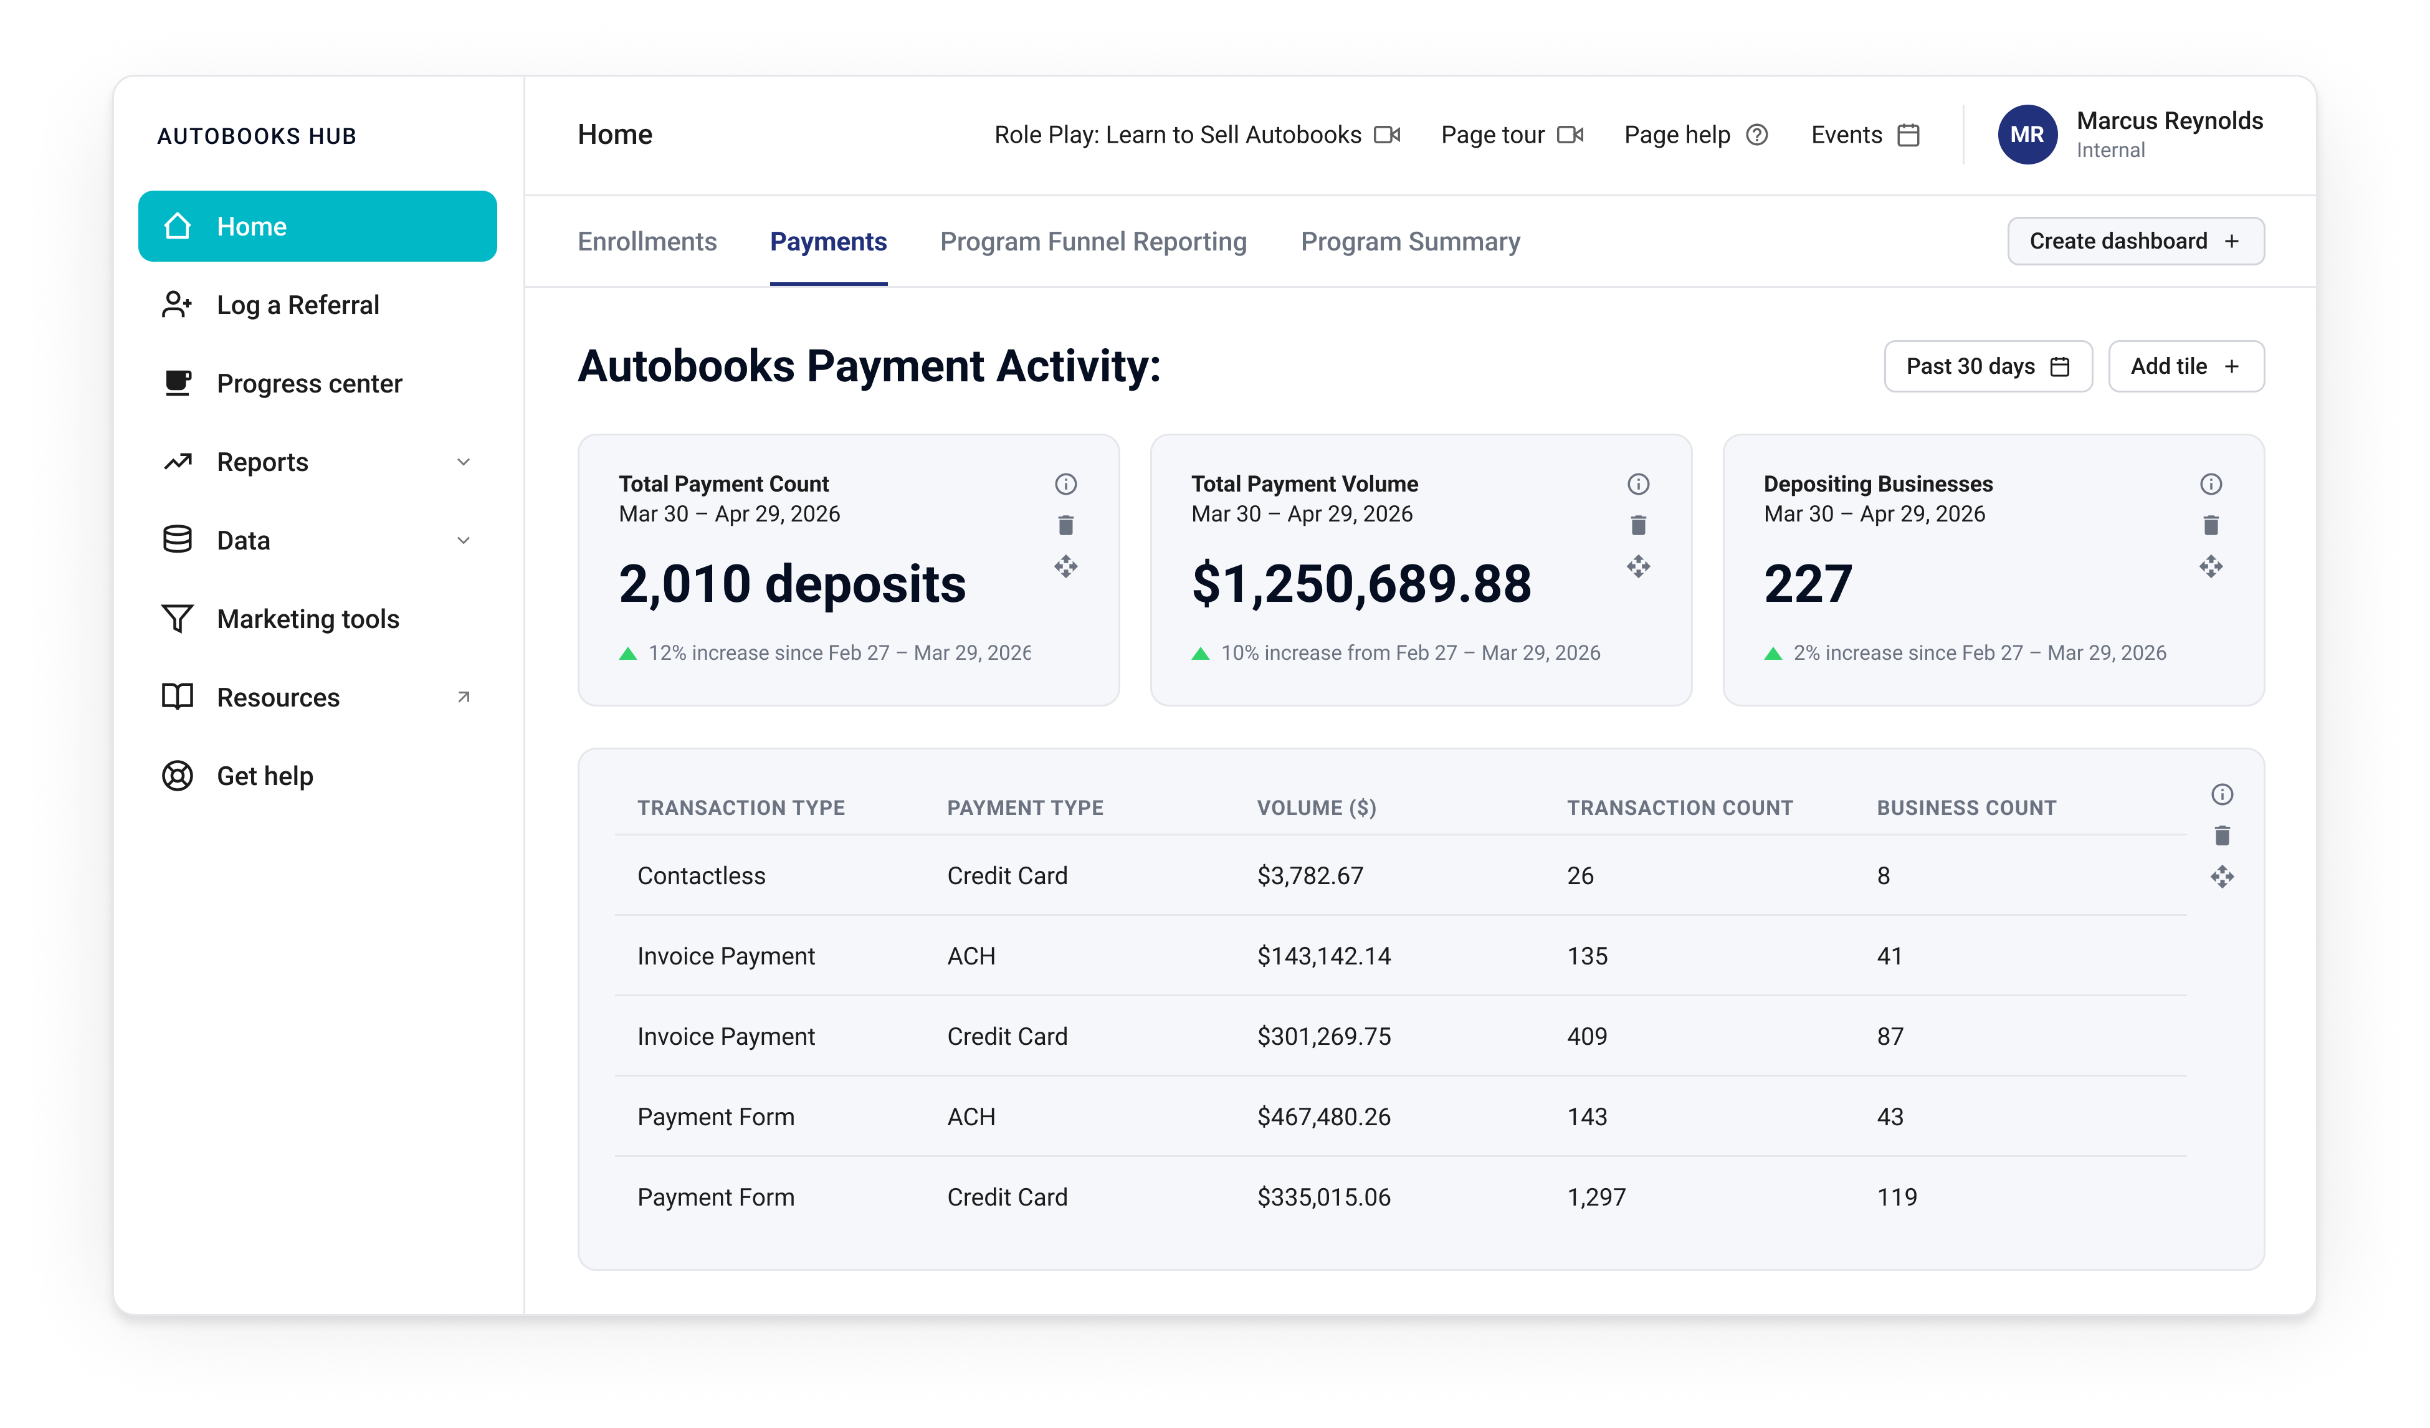Screen dimensions: 2430x1428
Task: Click the $467,480.26 volume cell
Action: (x=1323, y=1116)
